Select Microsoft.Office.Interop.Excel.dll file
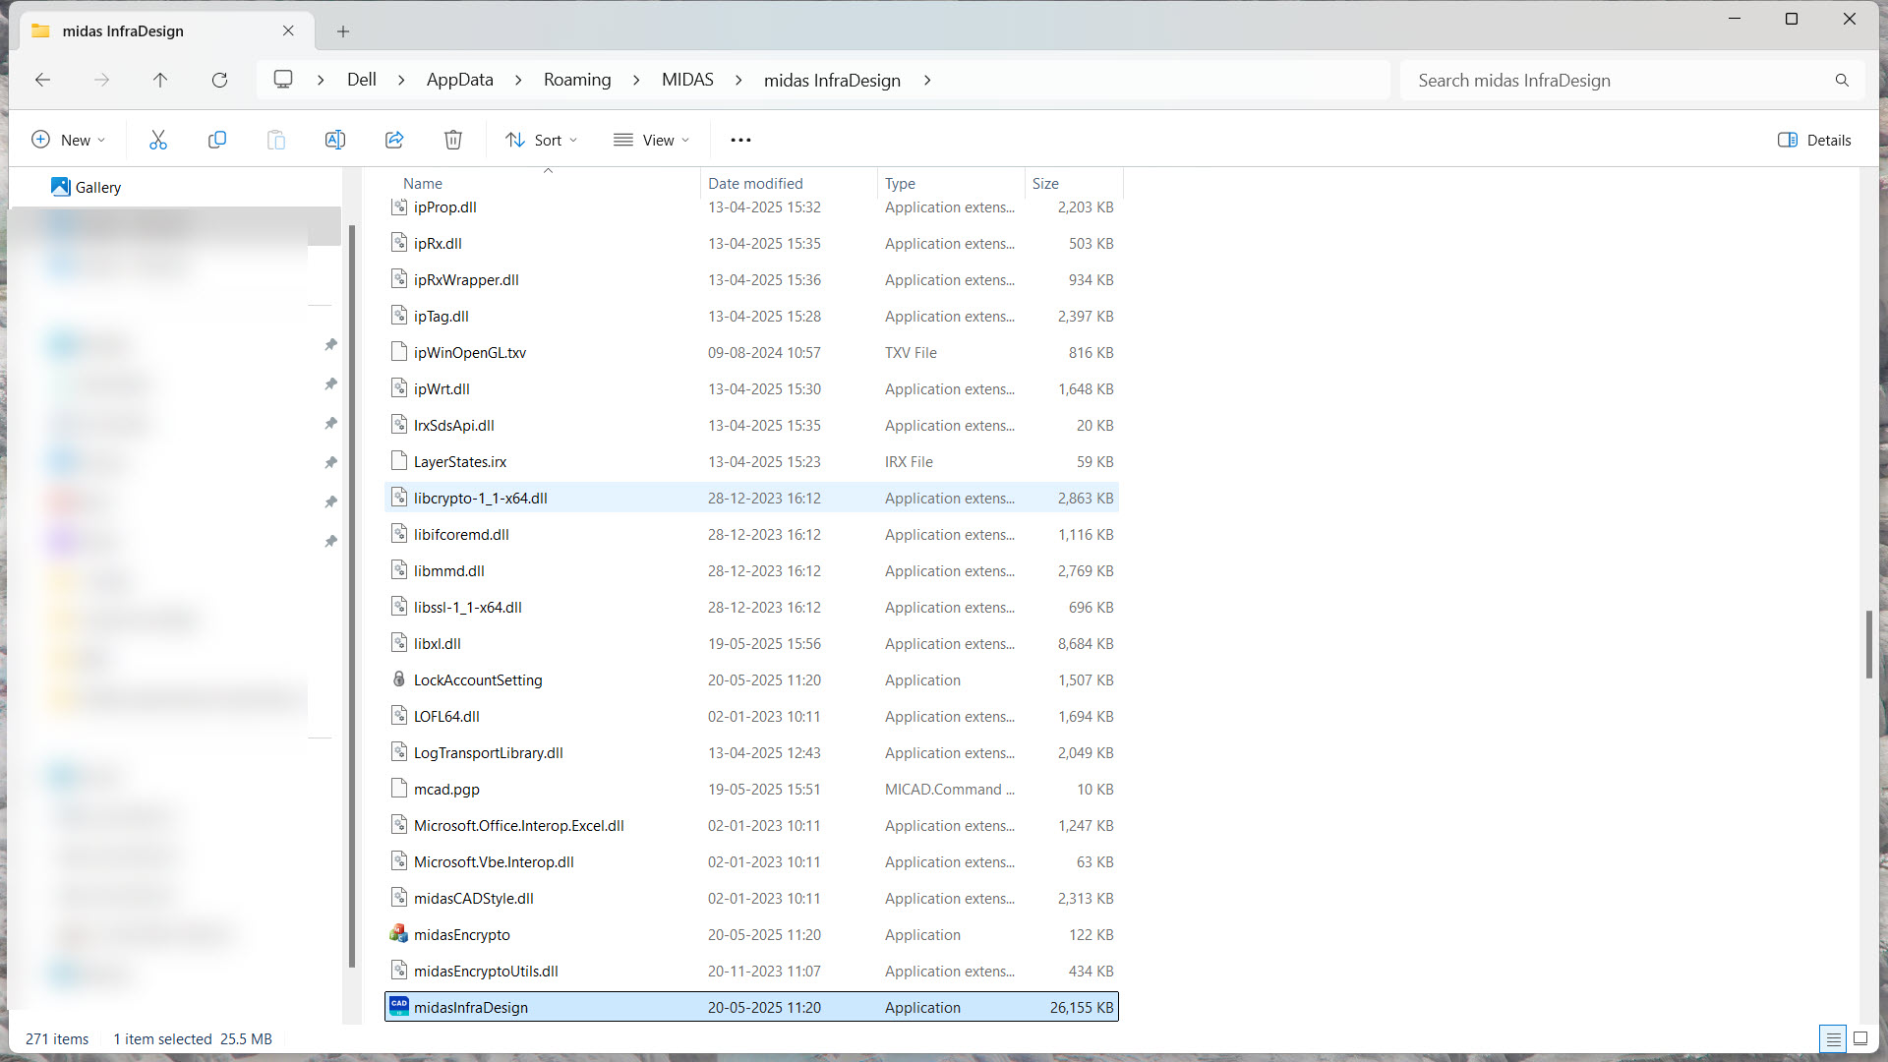This screenshot has width=1888, height=1062. click(751, 825)
